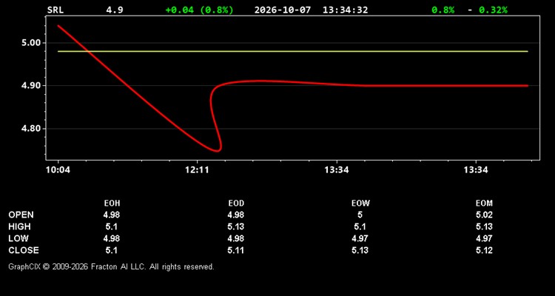The width and height of the screenshot is (555, 296).
Task: Click the 12:11 time axis label
Action: click(x=197, y=170)
